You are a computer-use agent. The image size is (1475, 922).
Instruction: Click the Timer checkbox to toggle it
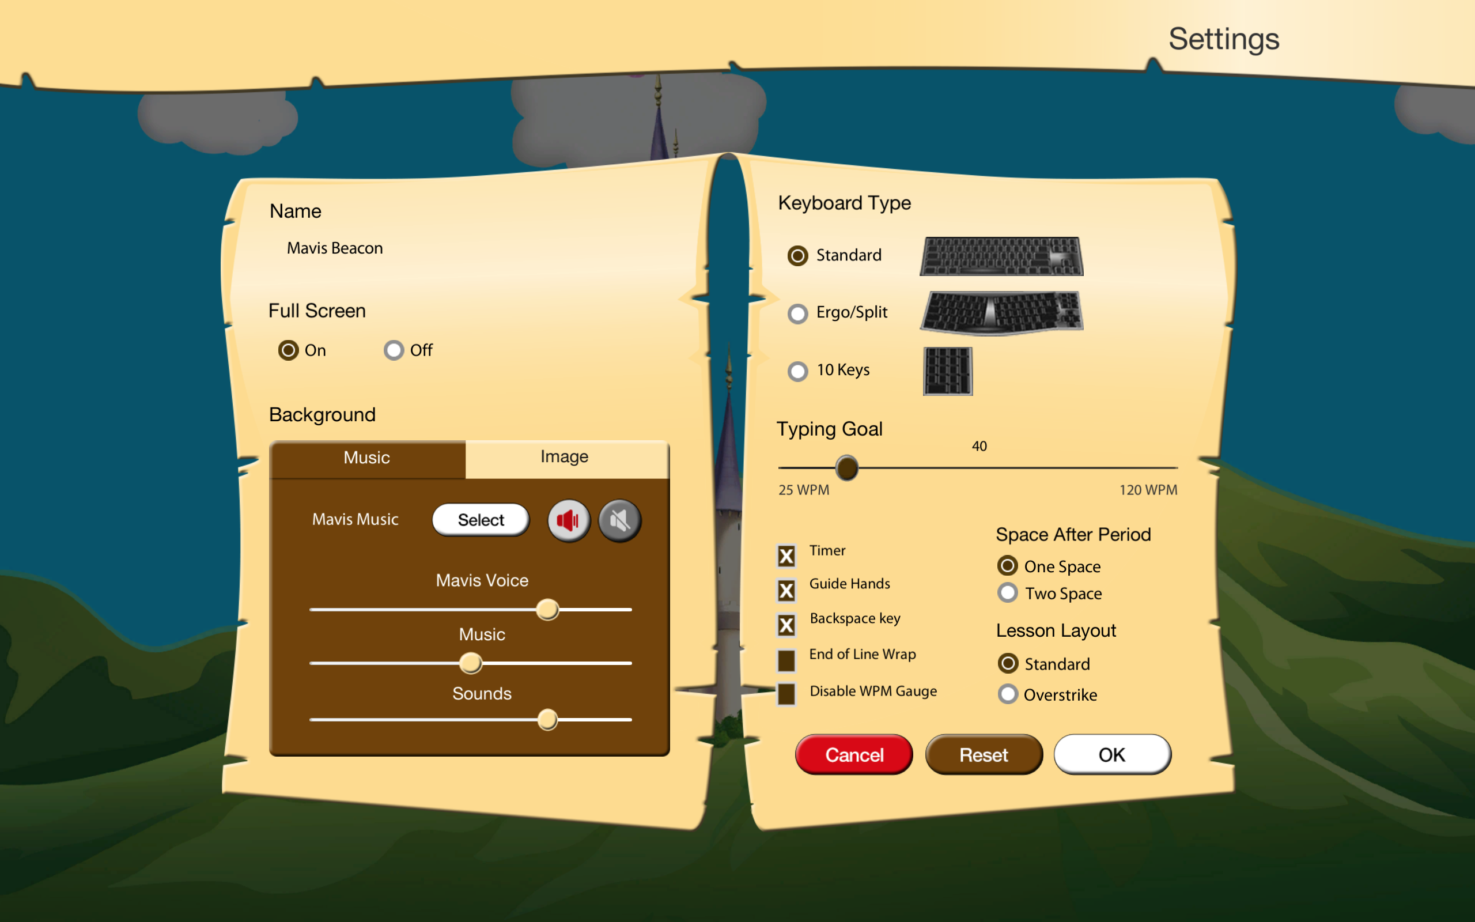pyautogui.click(x=785, y=553)
